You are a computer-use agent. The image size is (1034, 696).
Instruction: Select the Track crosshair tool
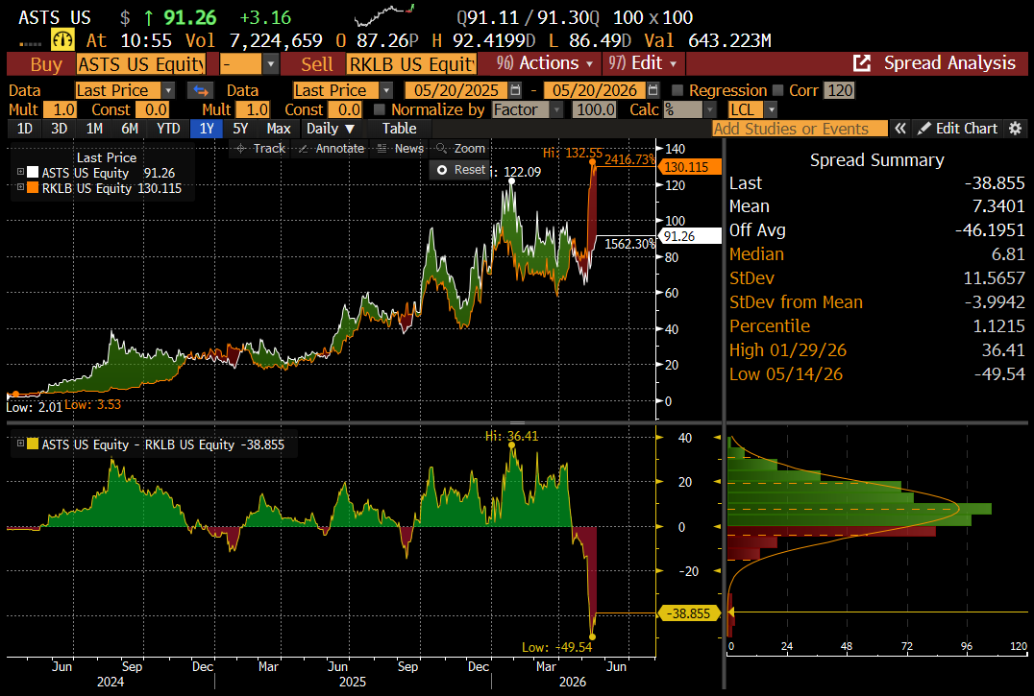click(260, 148)
